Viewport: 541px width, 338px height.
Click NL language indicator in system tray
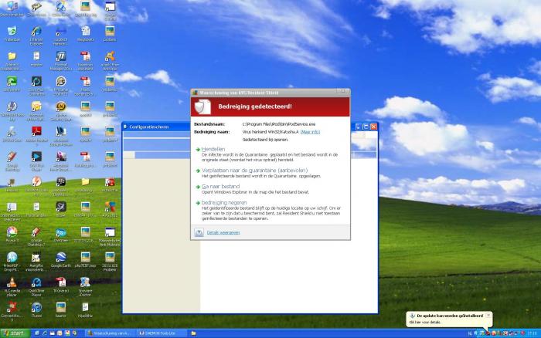[470, 333]
